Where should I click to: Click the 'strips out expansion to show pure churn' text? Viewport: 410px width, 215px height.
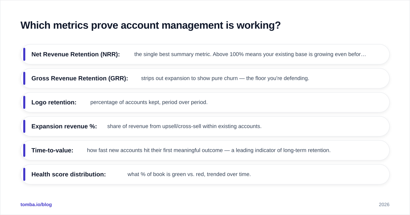[x=225, y=78]
